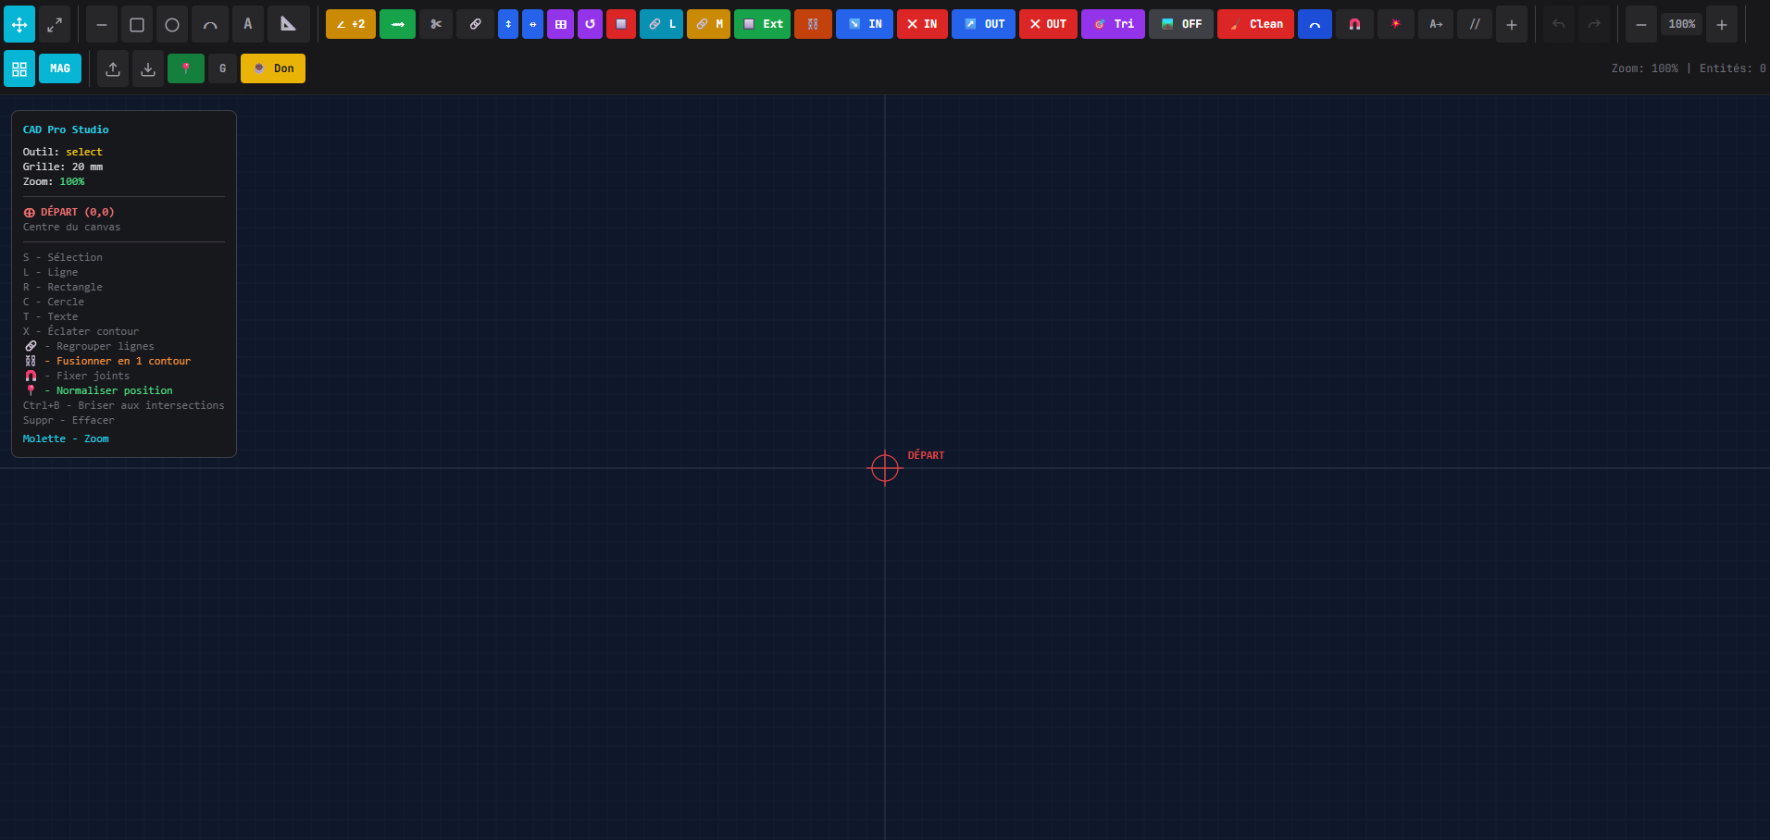The height and width of the screenshot is (840, 1770).
Task: Click the download import arrow icon
Action: (148, 68)
